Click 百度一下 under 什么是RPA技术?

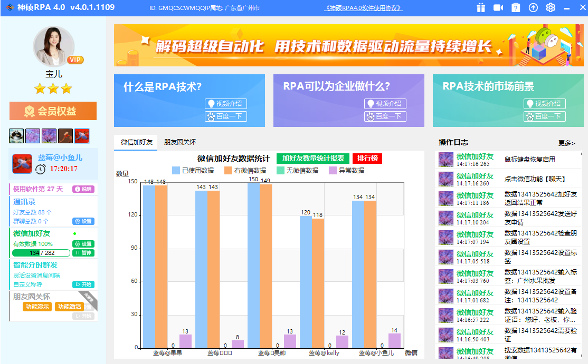point(226,116)
